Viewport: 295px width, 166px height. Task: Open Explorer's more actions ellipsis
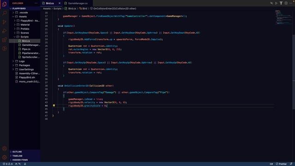[x=36, y=3]
